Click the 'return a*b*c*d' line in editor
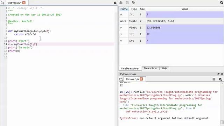224x126 pixels. pyautogui.click(x=25, y=34)
